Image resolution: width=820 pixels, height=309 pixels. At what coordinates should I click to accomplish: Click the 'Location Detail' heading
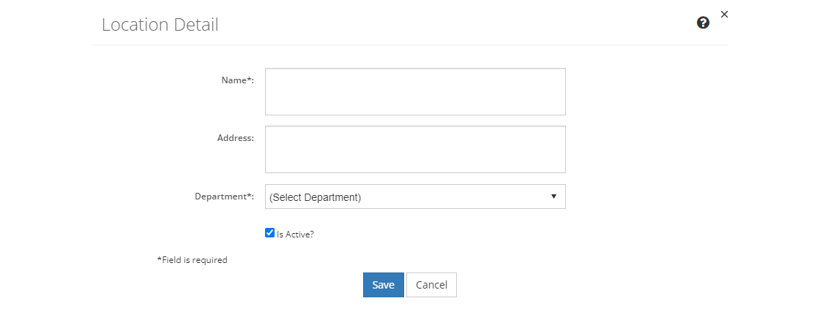pyautogui.click(x=160, y=25)
